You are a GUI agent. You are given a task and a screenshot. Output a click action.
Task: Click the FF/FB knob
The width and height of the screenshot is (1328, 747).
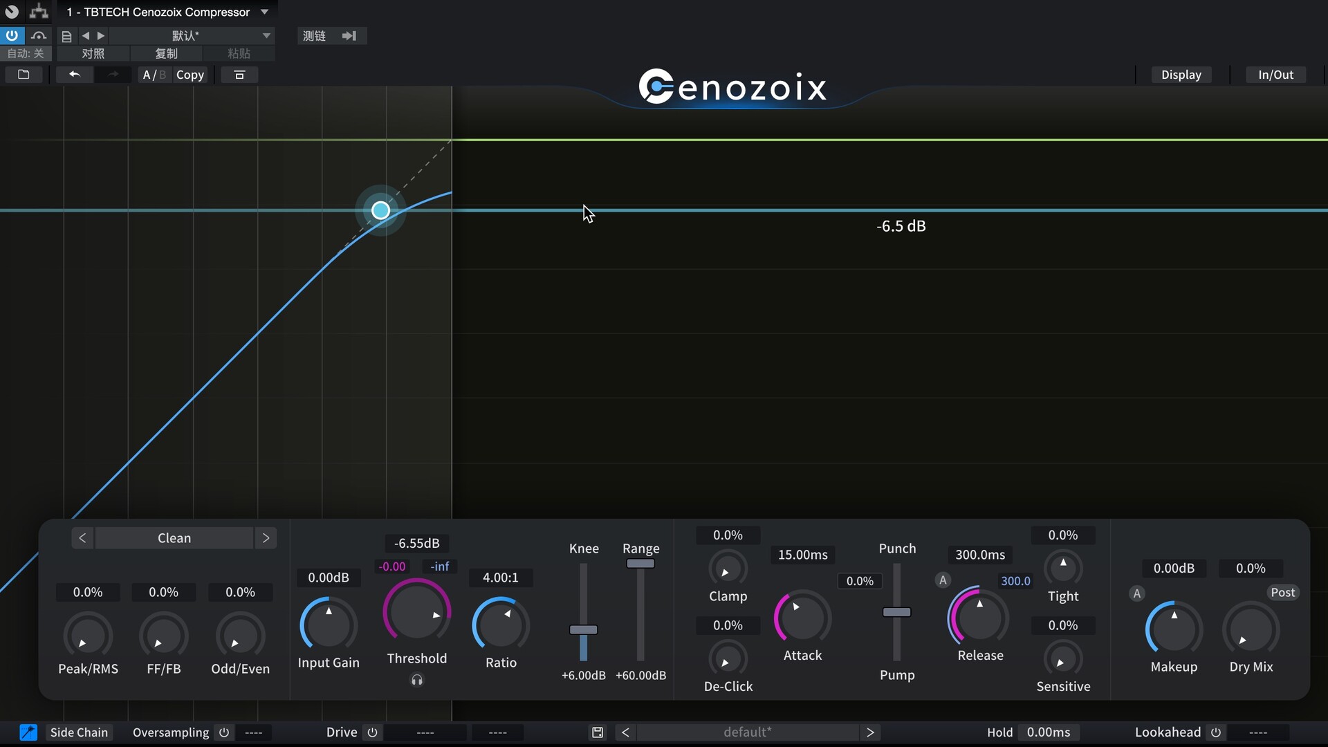coord(164,636)
